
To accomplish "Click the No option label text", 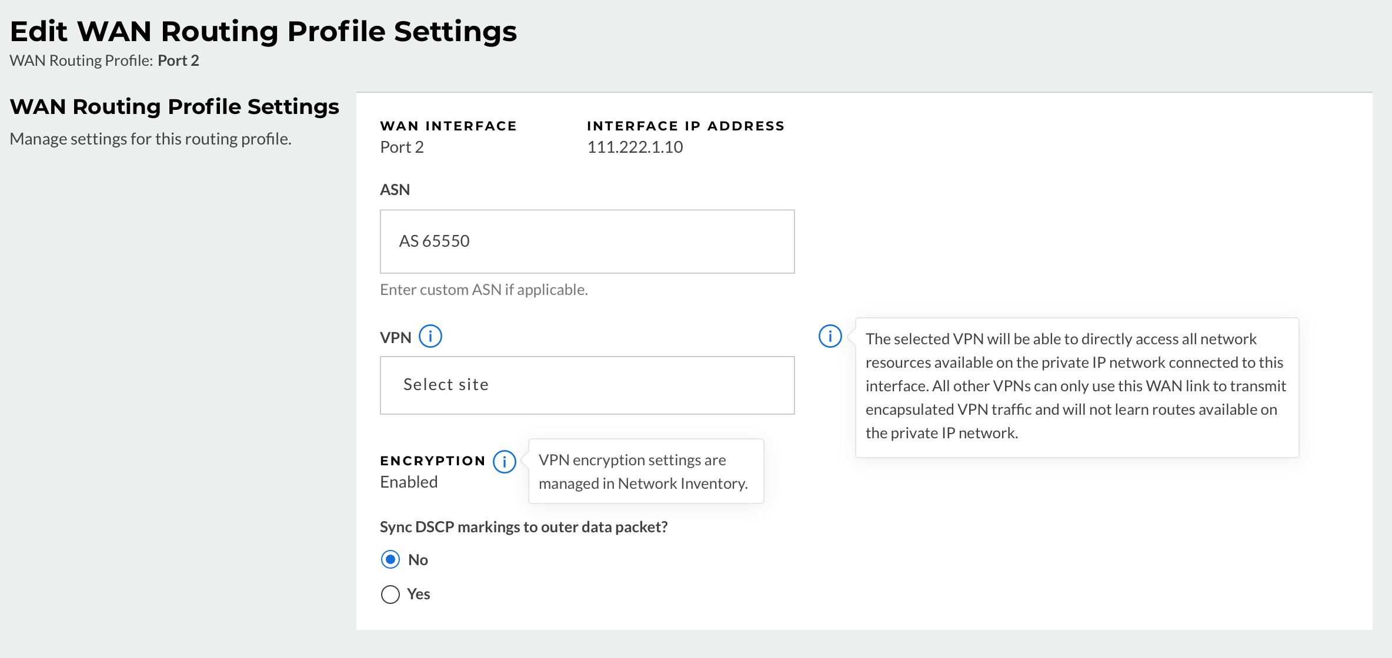I will tap(418, 560).
